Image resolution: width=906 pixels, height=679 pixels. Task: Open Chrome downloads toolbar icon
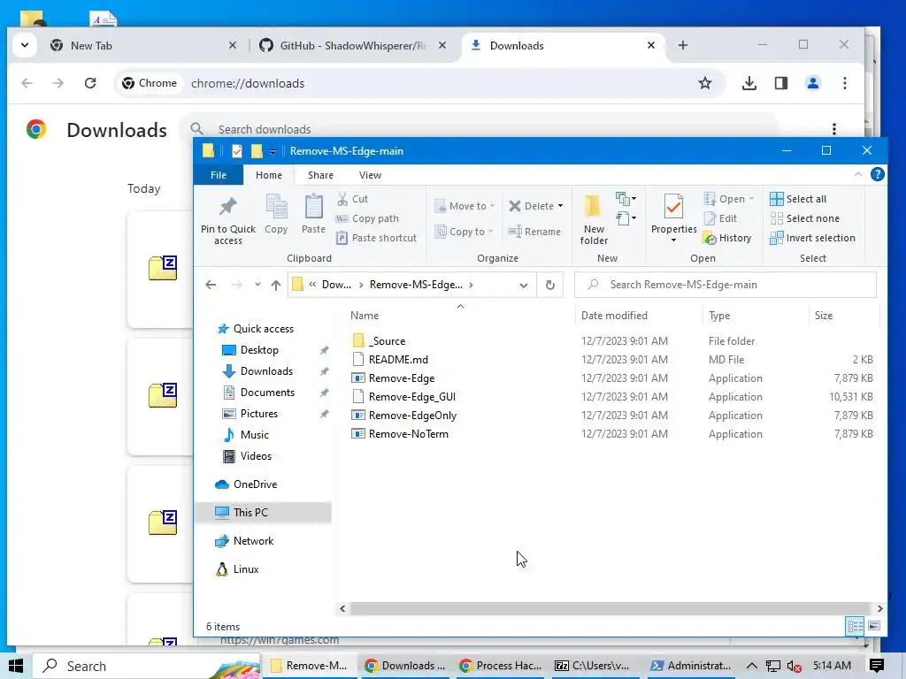749,83
